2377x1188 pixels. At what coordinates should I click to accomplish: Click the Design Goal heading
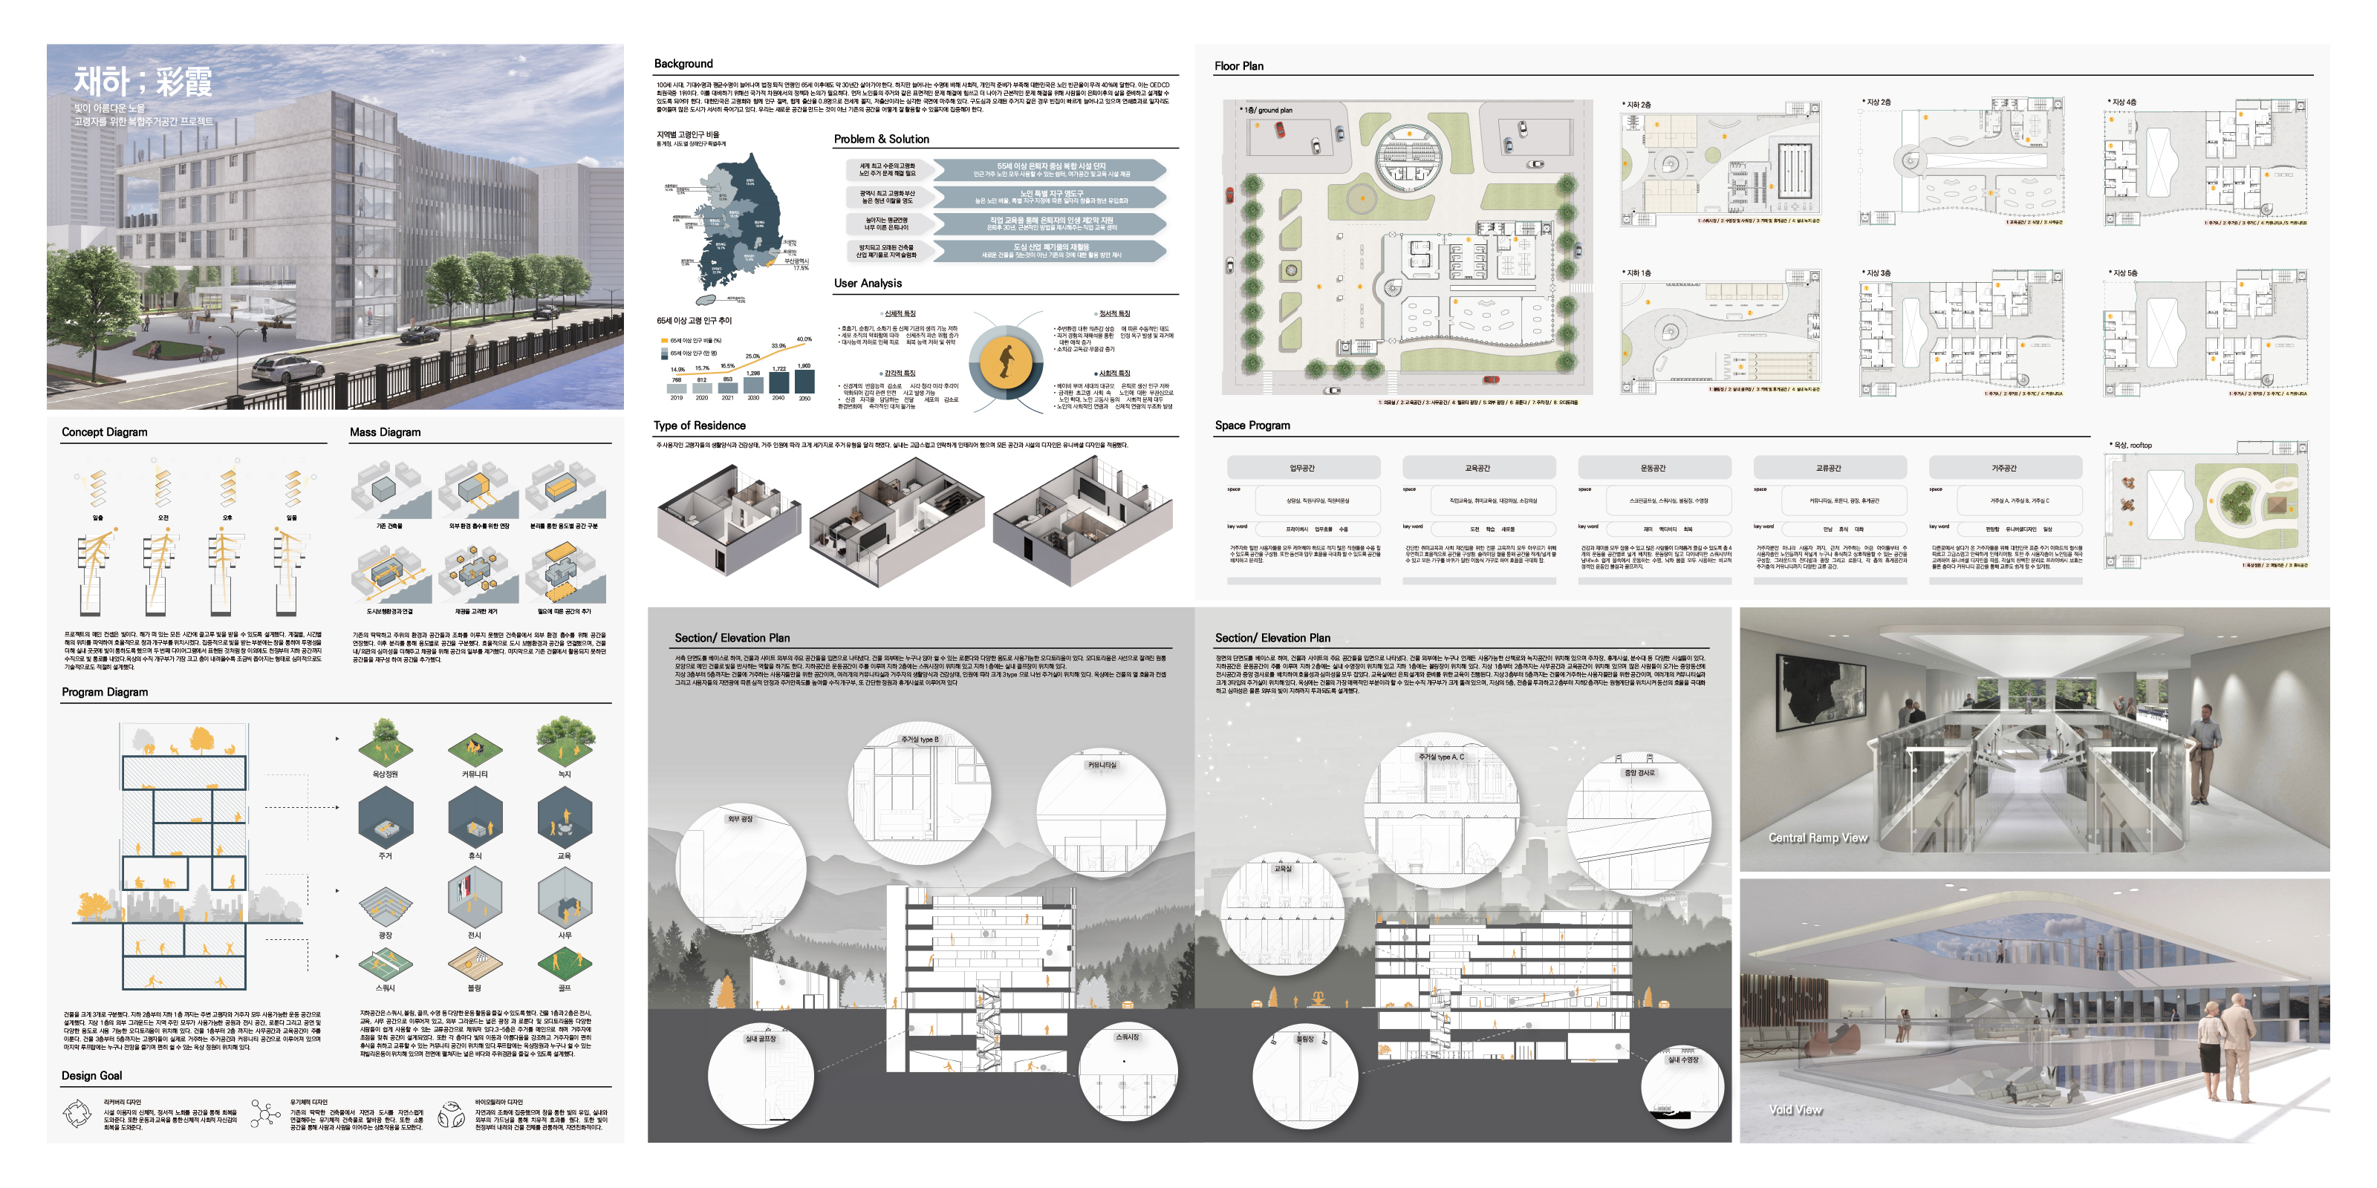point(91,1075)
